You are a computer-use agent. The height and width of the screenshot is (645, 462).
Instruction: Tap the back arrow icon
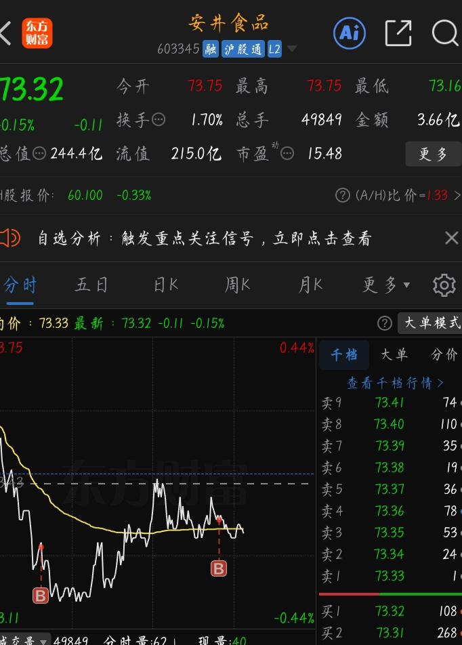pyautogui.click(x=5, y=33)
